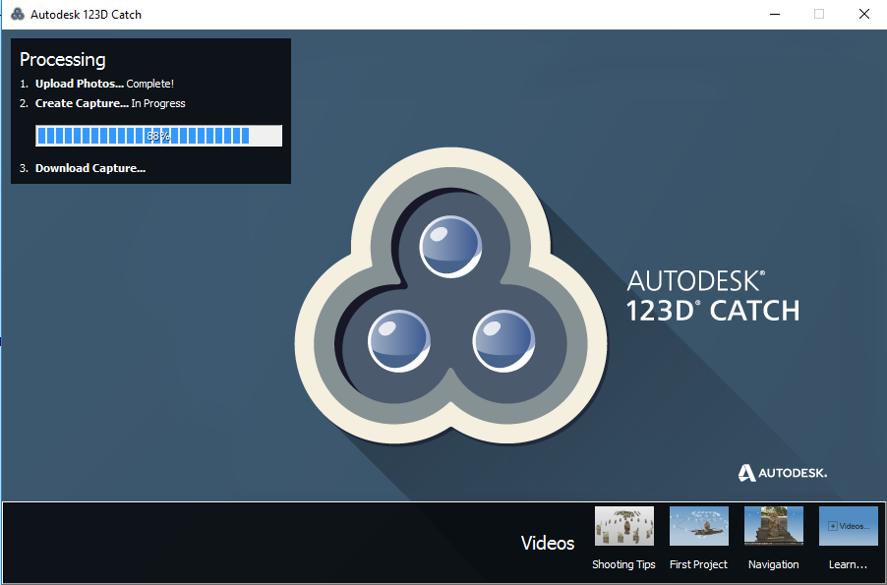887x585 pixels.
Task: Click the First Project label
Action: (x=698, y=564)
